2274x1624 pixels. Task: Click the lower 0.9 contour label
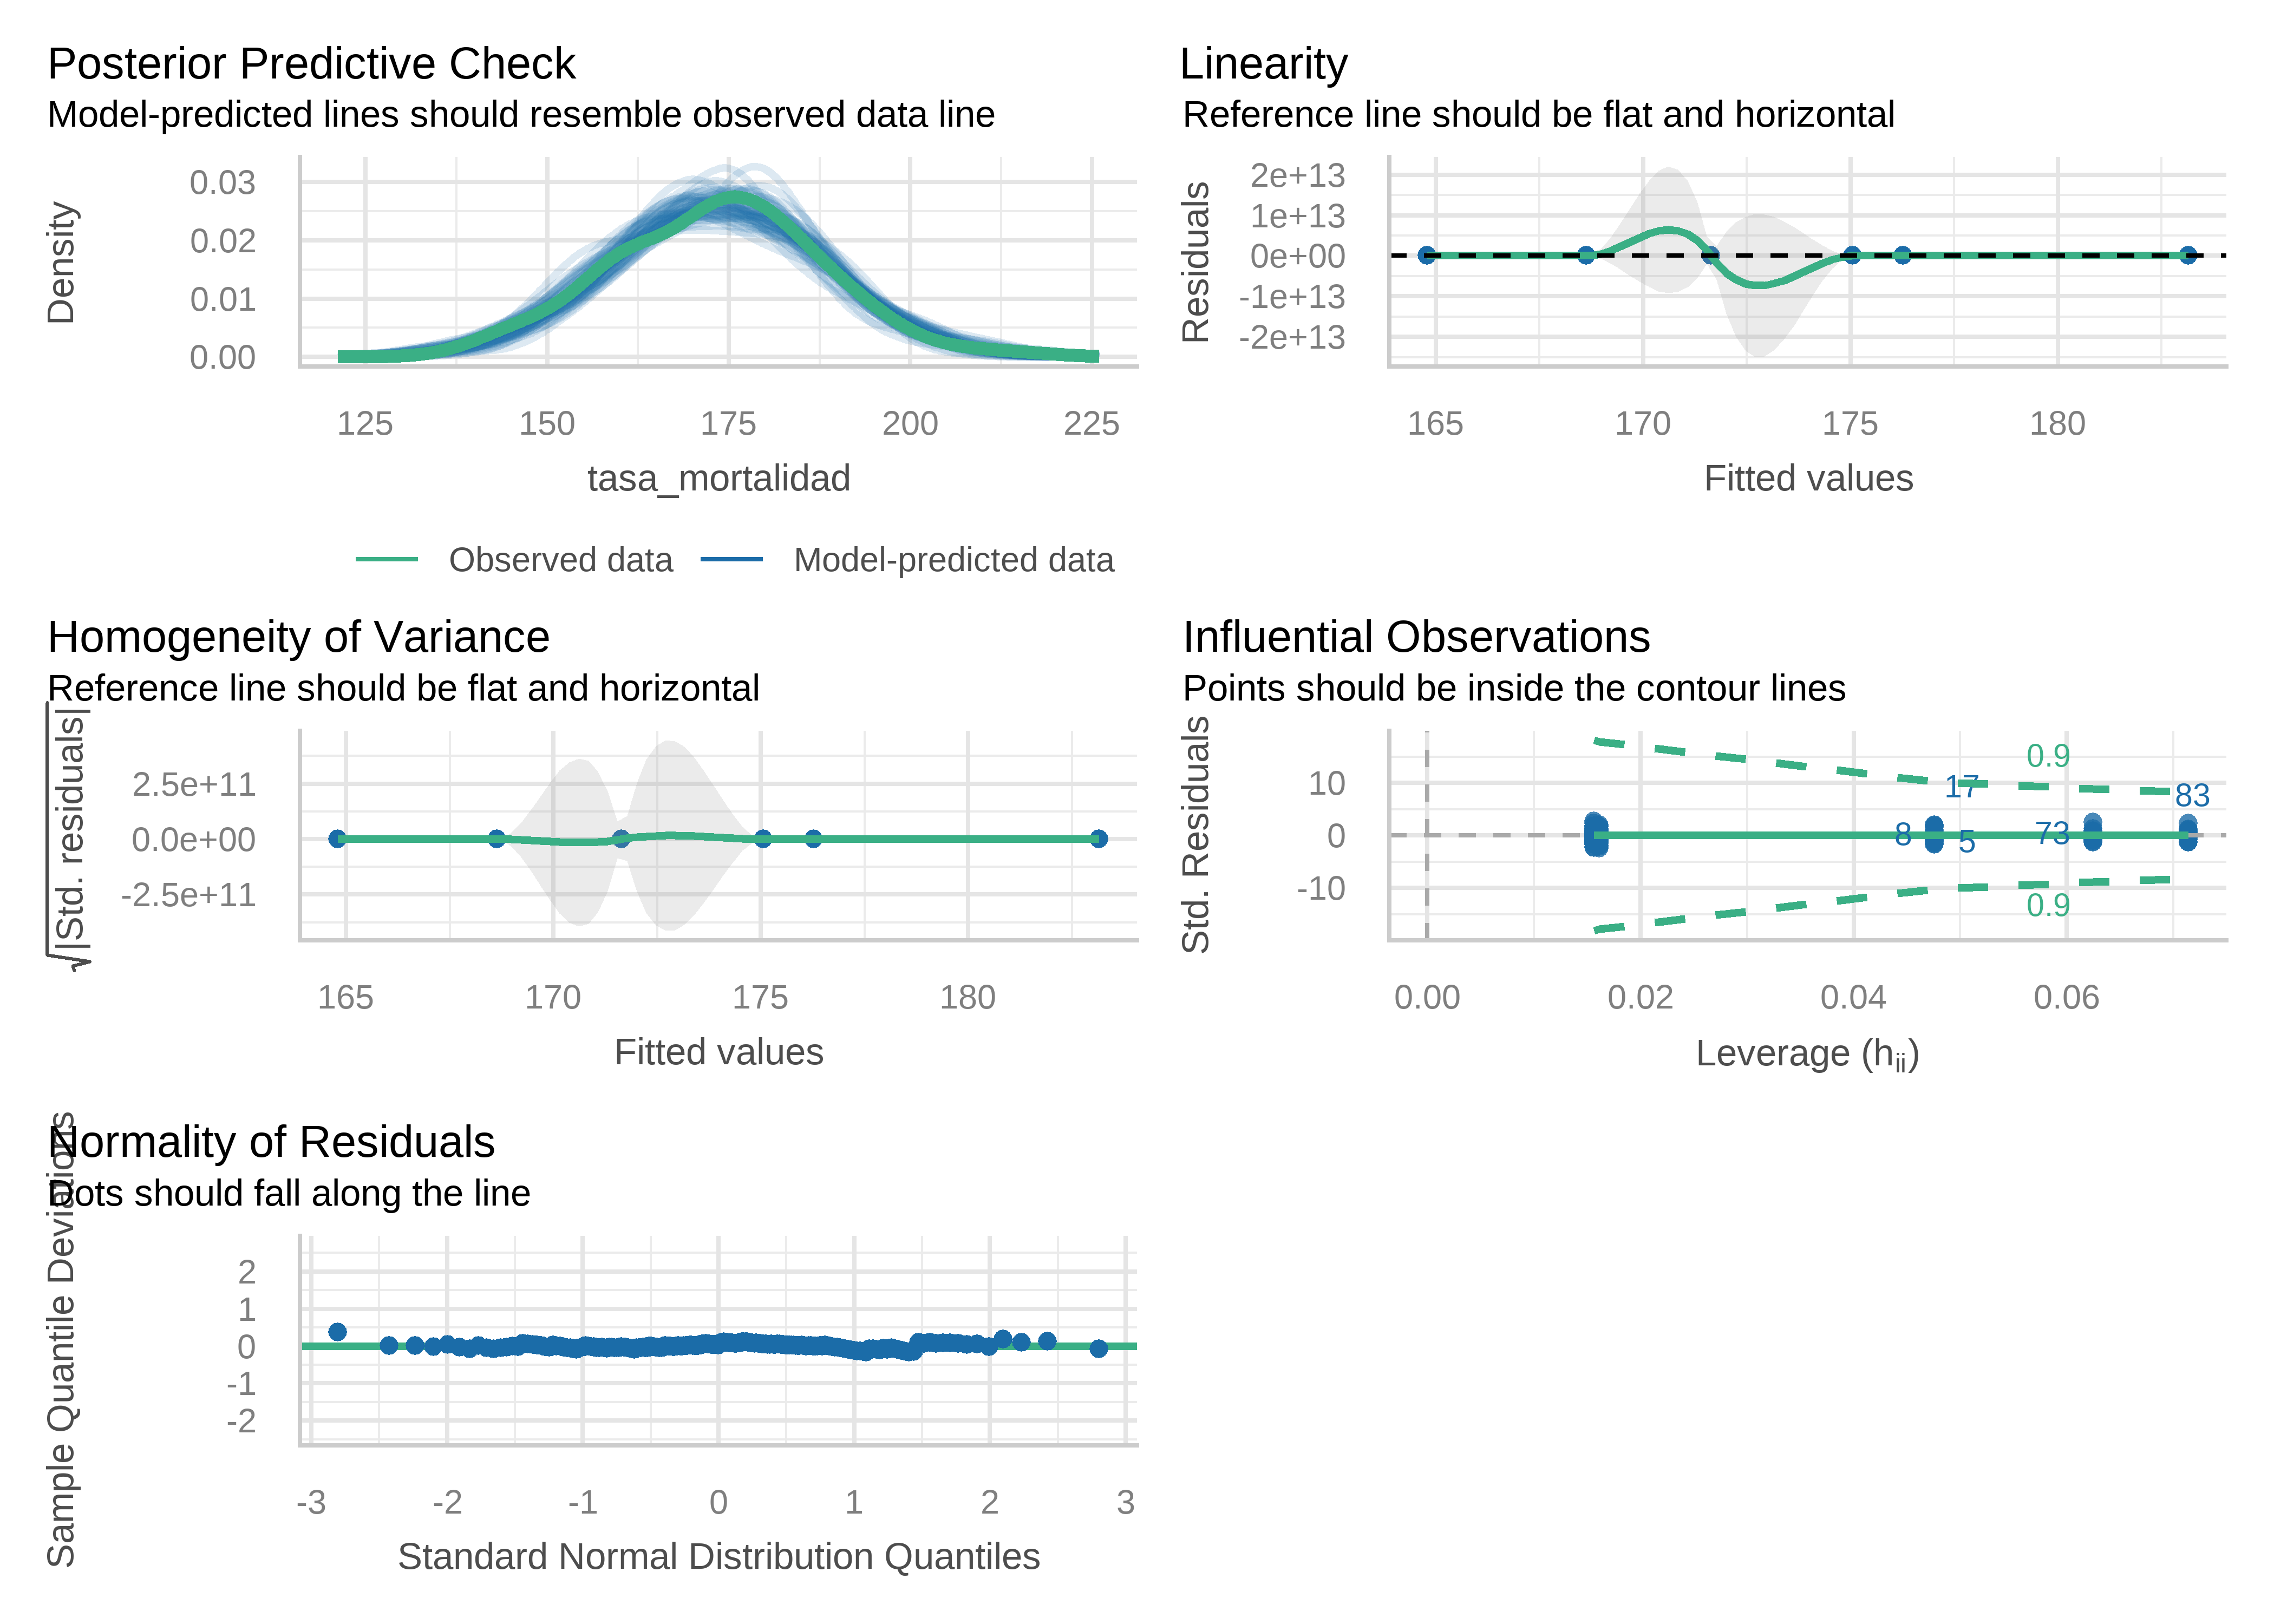(2047, 906)
